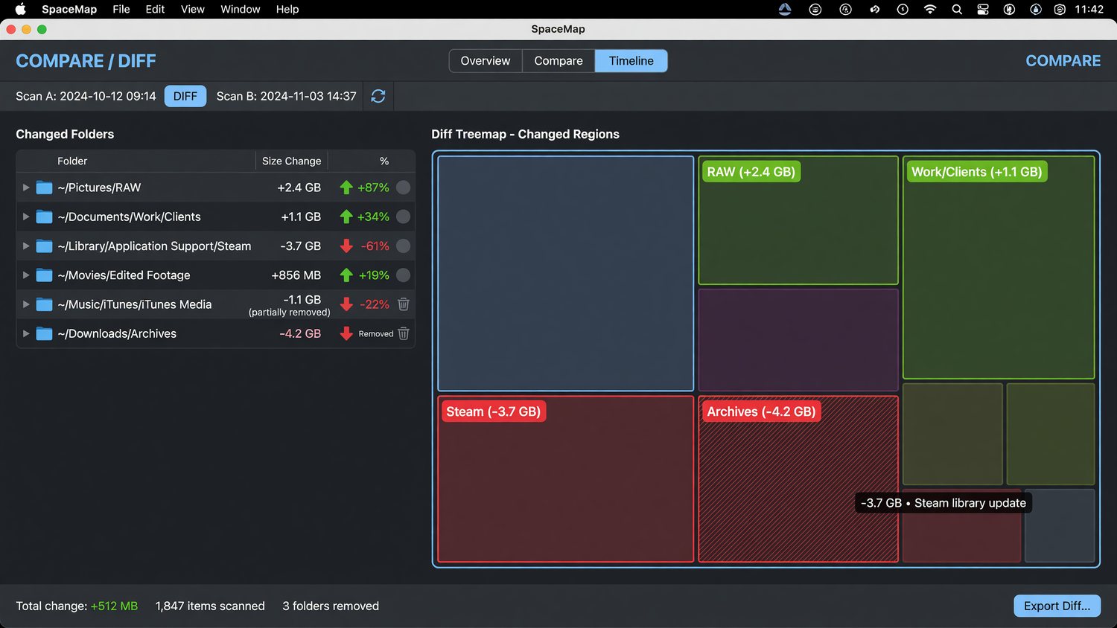Click trash icon for Downloads/Archives row
Screen dimensions: 1117x628
coord(404,333)
